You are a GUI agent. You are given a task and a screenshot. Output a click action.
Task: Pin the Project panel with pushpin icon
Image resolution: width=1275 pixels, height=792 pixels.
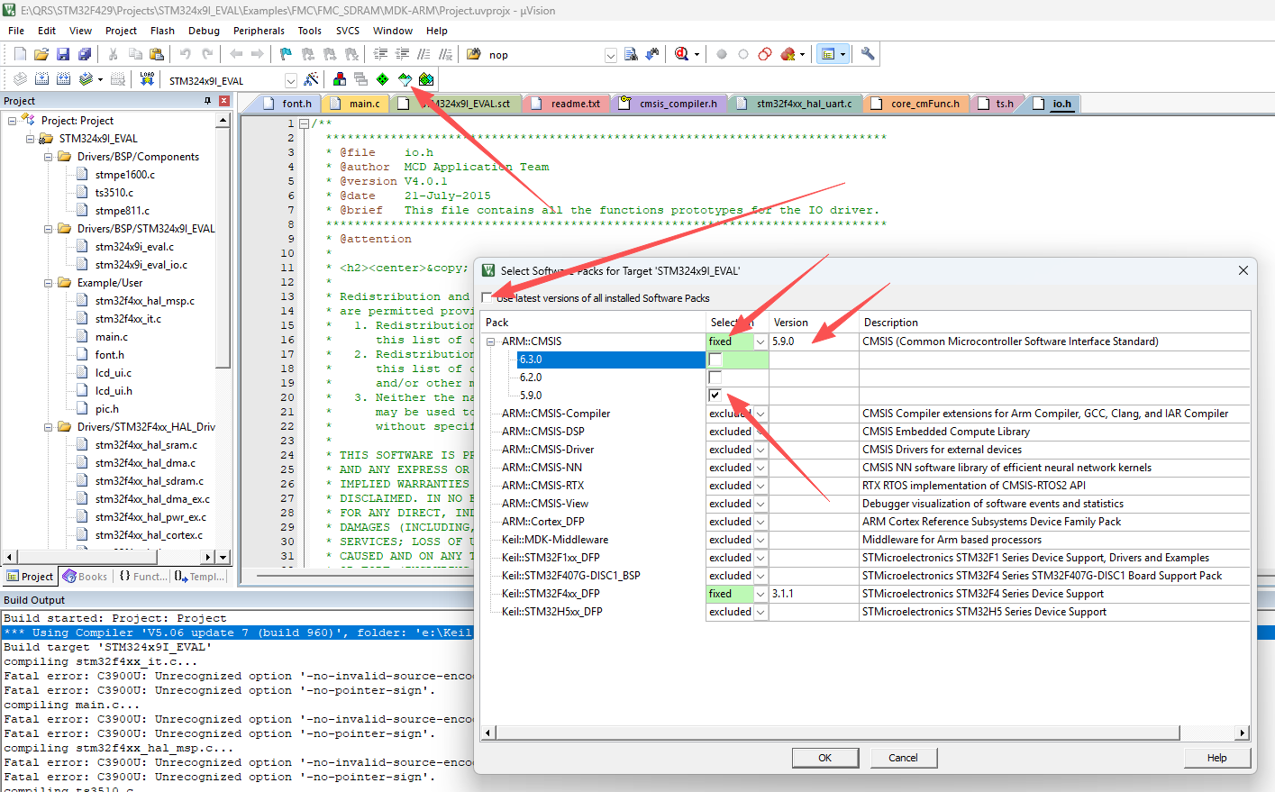tap(208, 101)
